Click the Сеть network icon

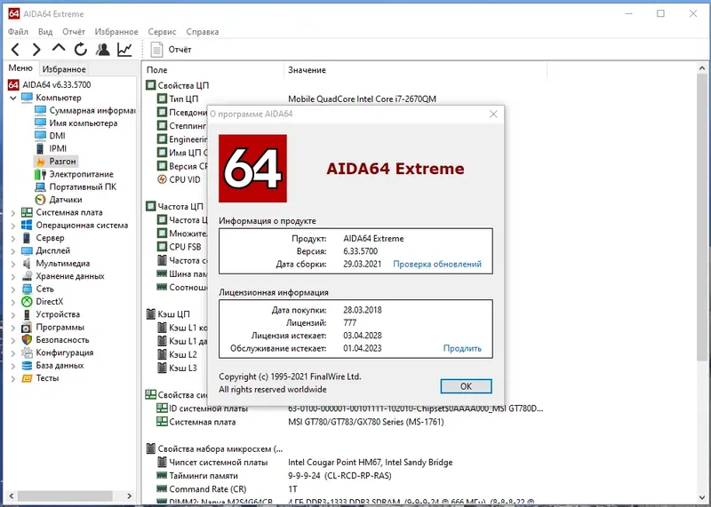click(x=27, y=289)
